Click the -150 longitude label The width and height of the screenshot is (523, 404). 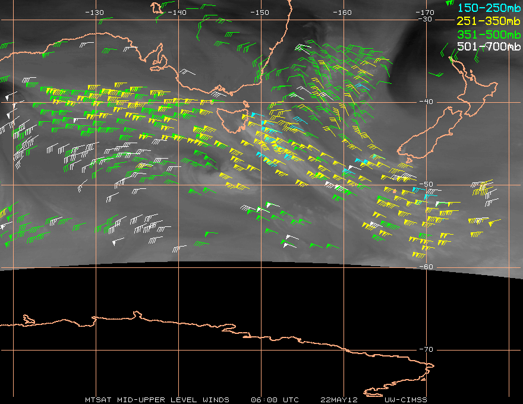click(260, 12)
